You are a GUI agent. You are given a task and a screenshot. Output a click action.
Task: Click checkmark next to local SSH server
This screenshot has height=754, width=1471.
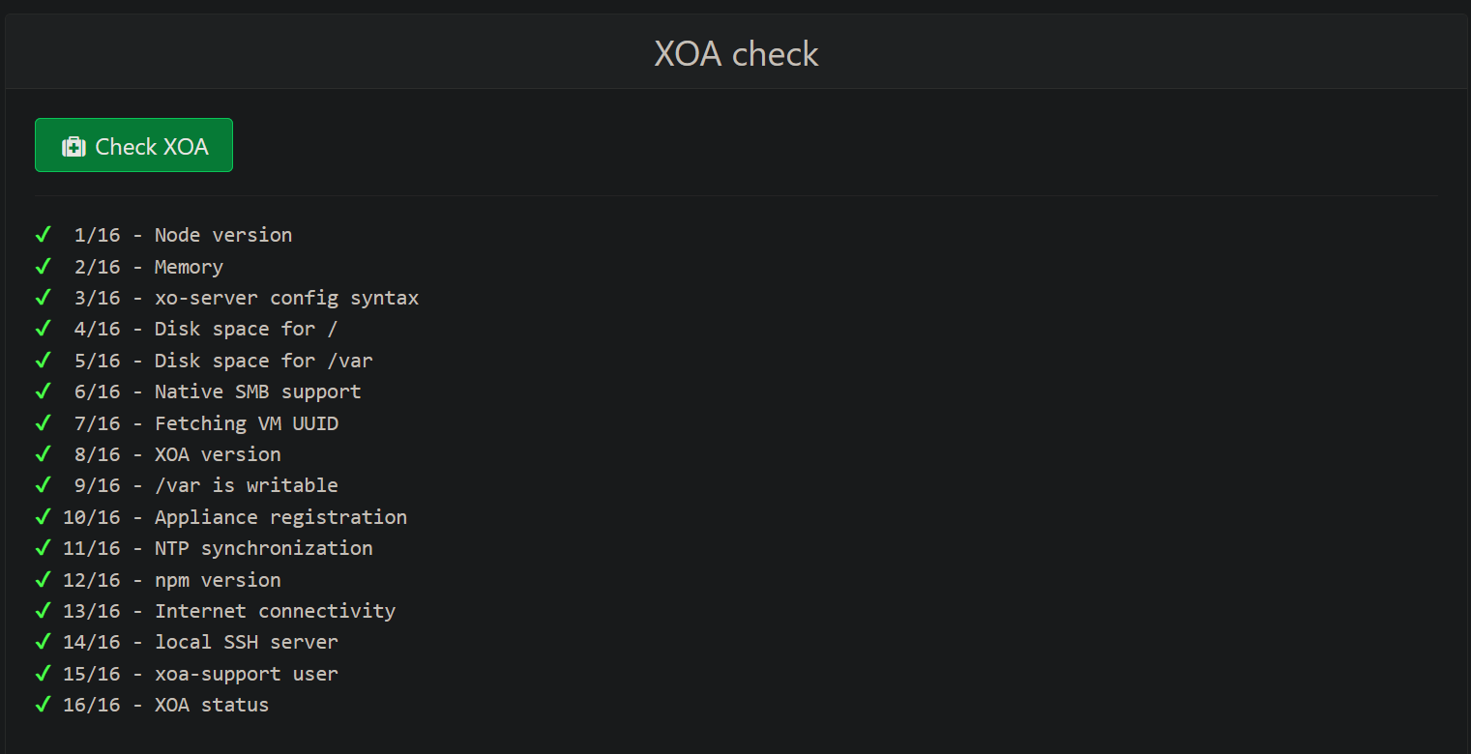point(43,642)
